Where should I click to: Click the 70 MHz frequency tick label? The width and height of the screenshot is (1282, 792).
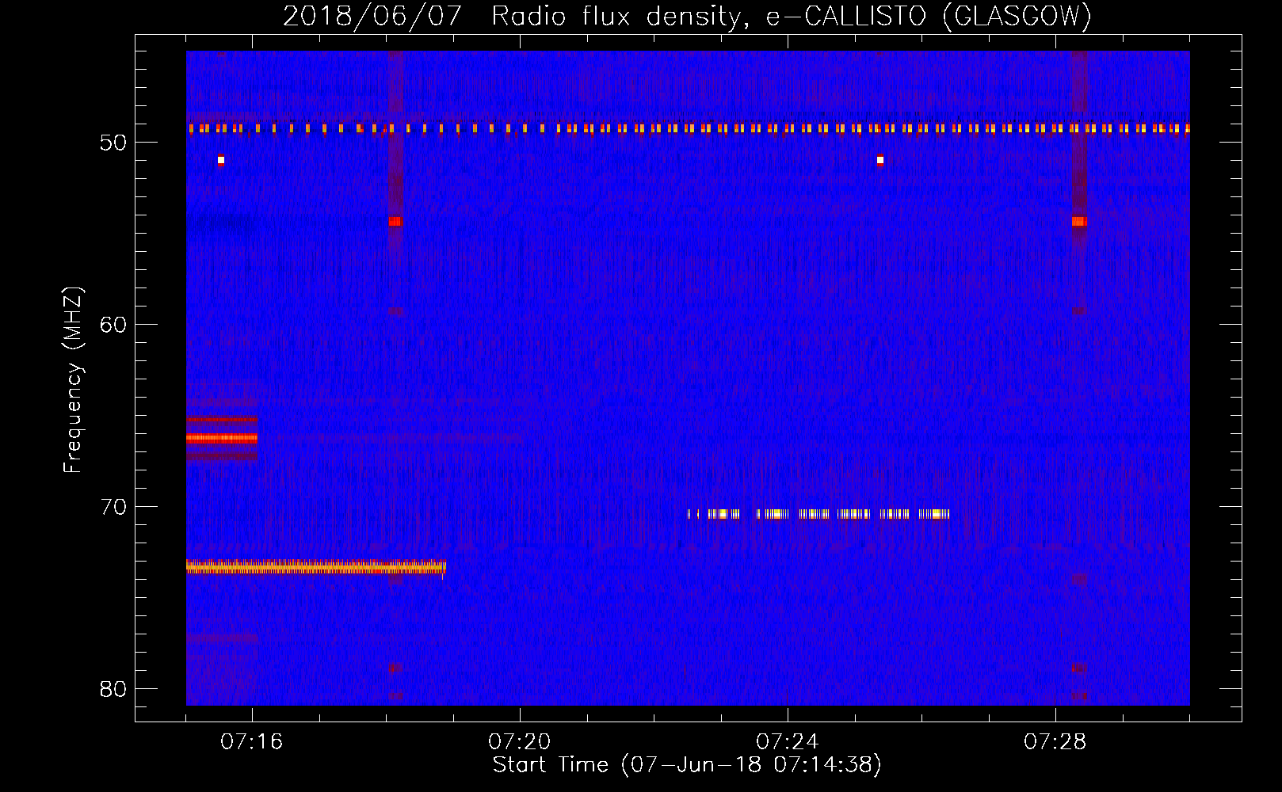[113, 507]
